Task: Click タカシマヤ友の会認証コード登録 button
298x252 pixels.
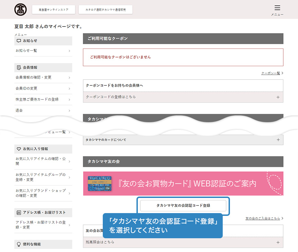Action: pyautogui.click(x=183, y=206)
